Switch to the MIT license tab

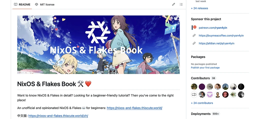[x=45, y=4]
